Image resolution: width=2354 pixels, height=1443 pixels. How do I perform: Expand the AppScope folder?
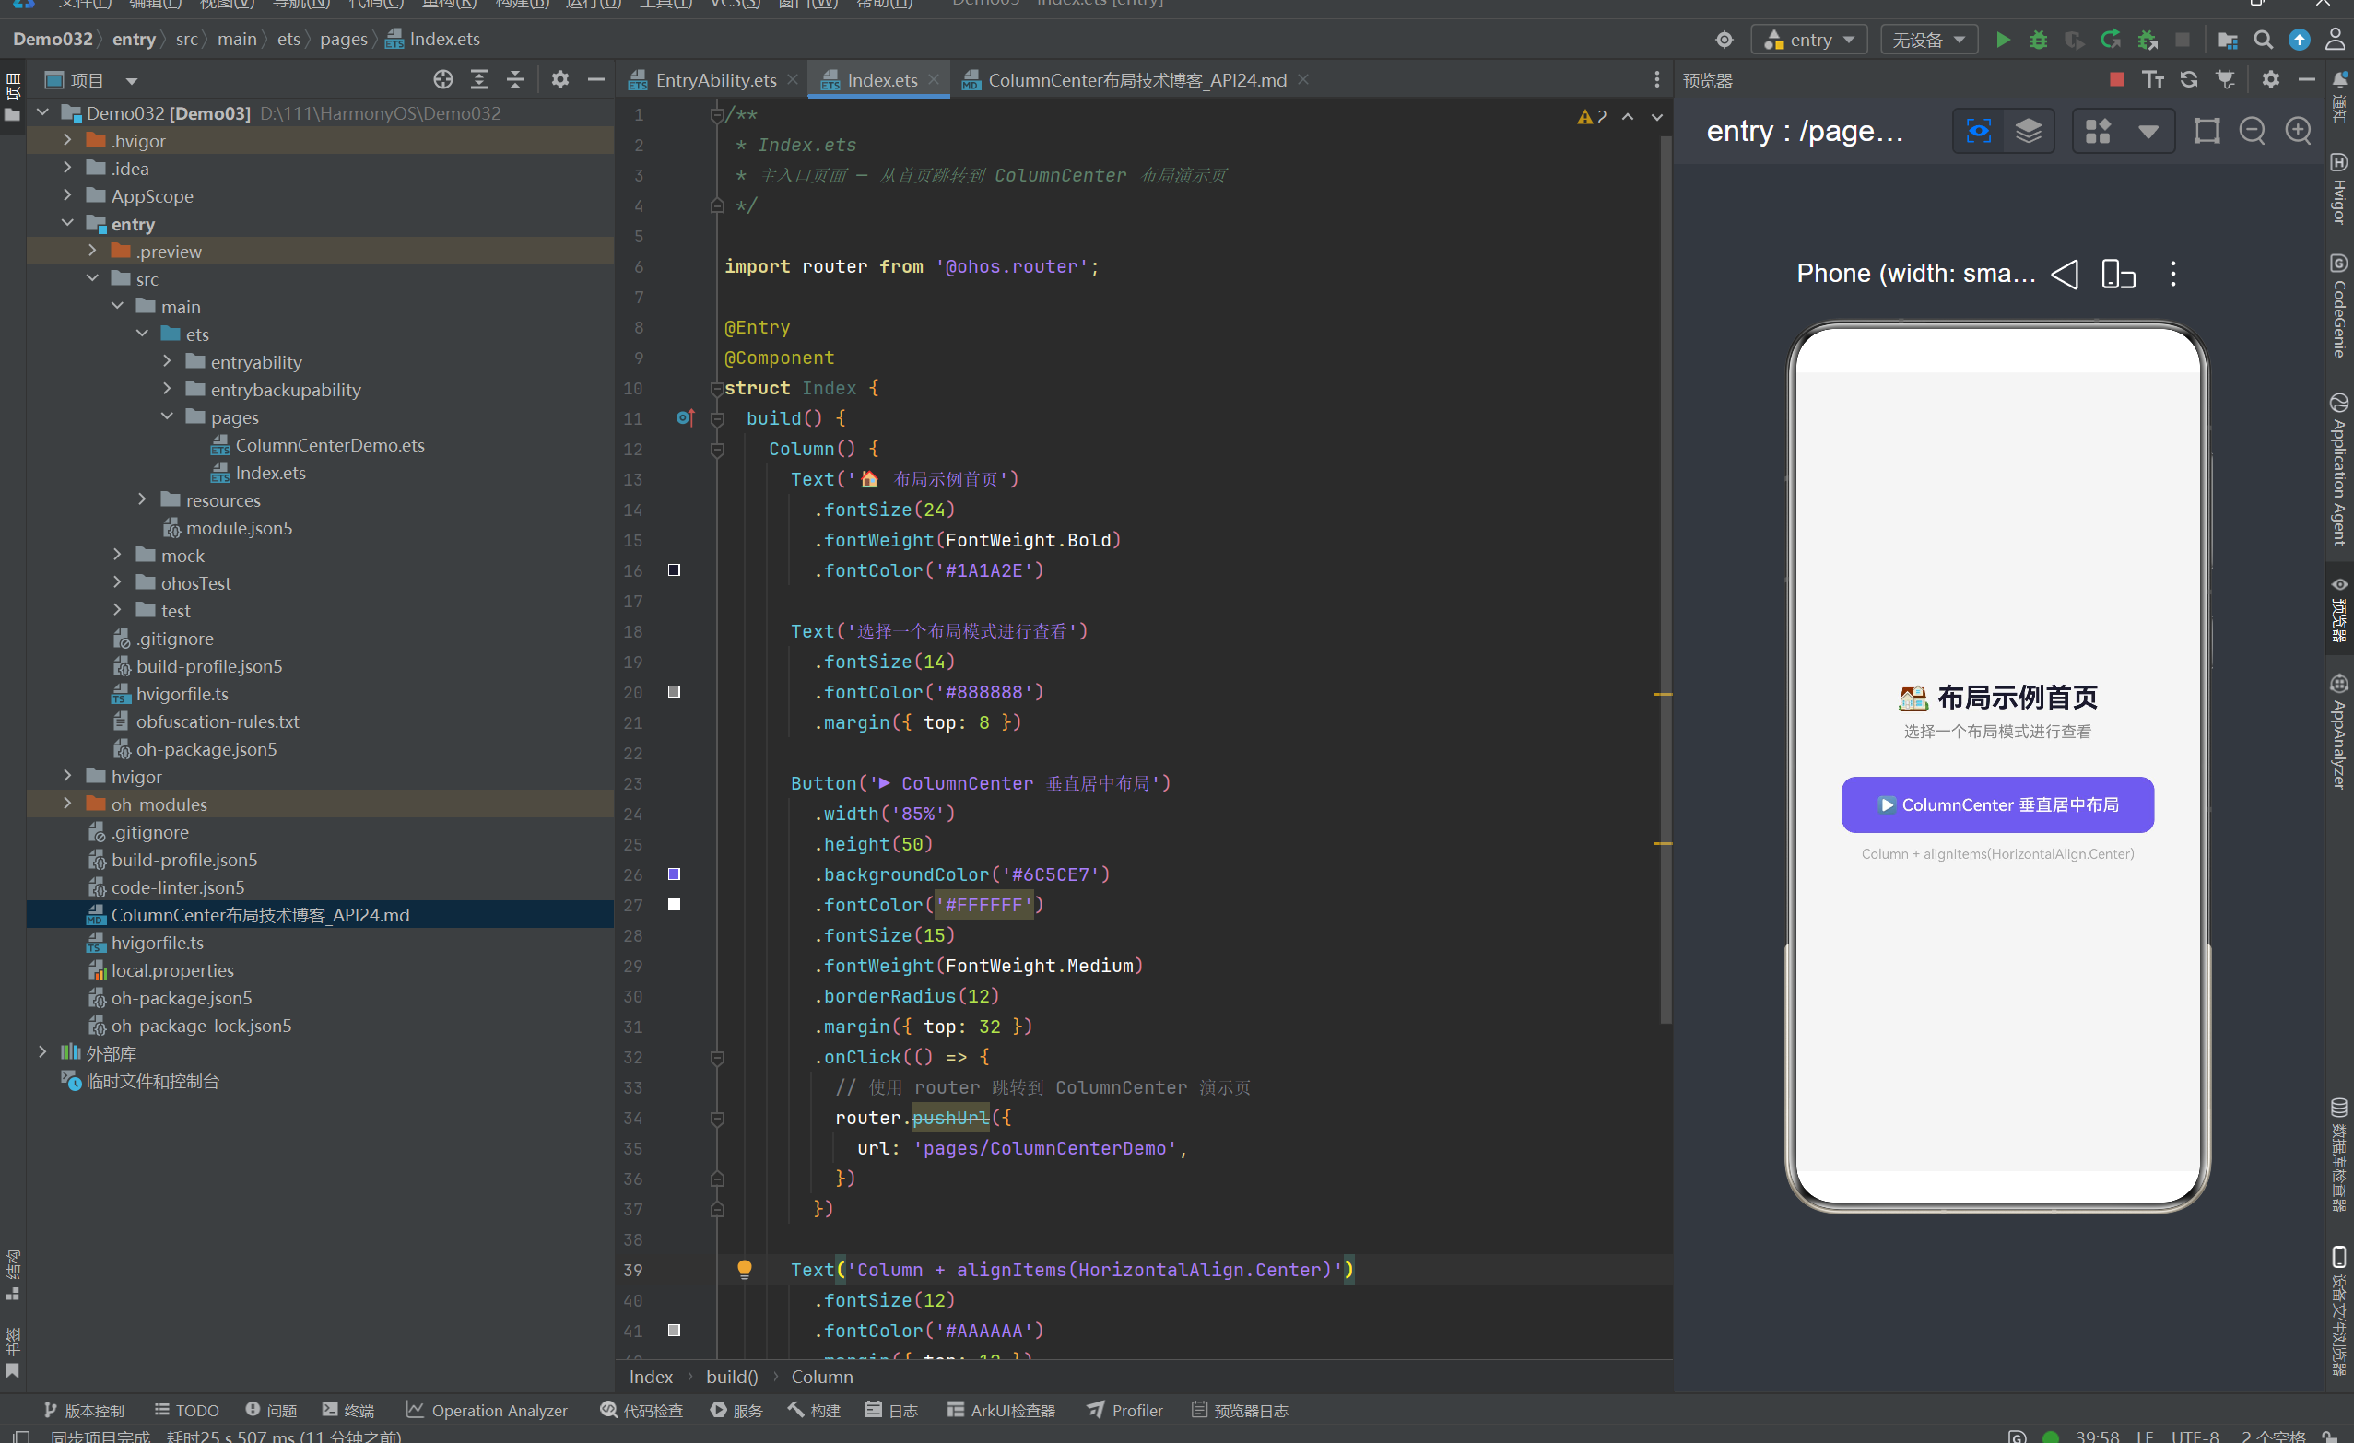(68, 195)
